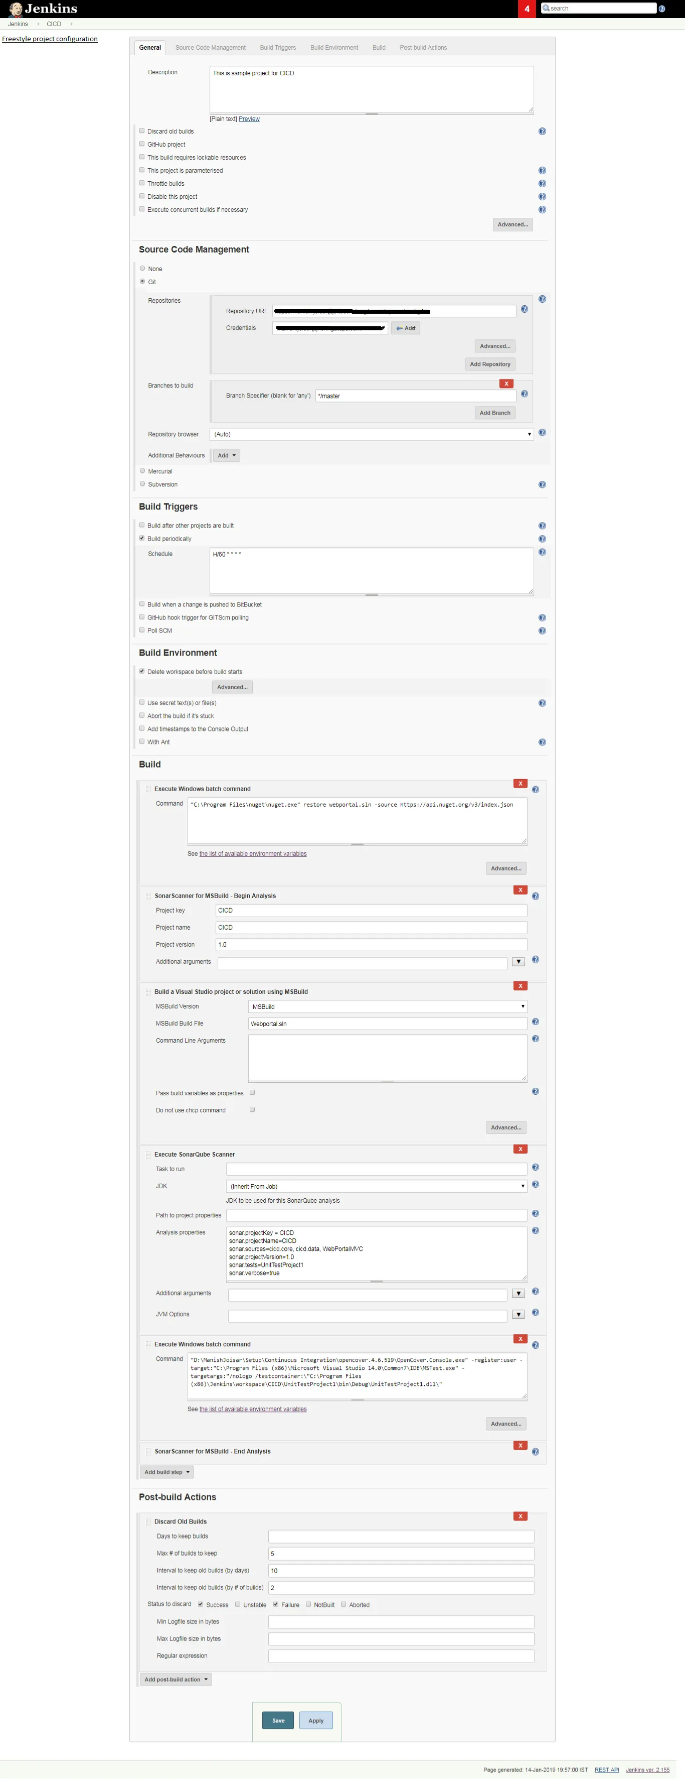Save the project configuration
The height and width of the screenshot is (1779, 685).
[278, 1720]
